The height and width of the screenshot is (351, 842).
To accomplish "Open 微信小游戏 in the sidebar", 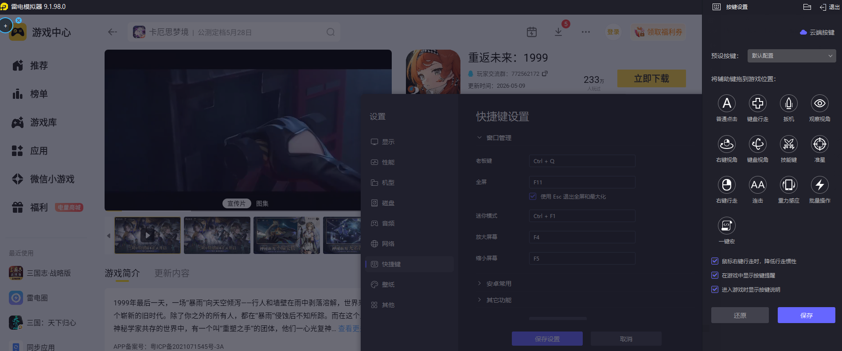I will [43, 179].
